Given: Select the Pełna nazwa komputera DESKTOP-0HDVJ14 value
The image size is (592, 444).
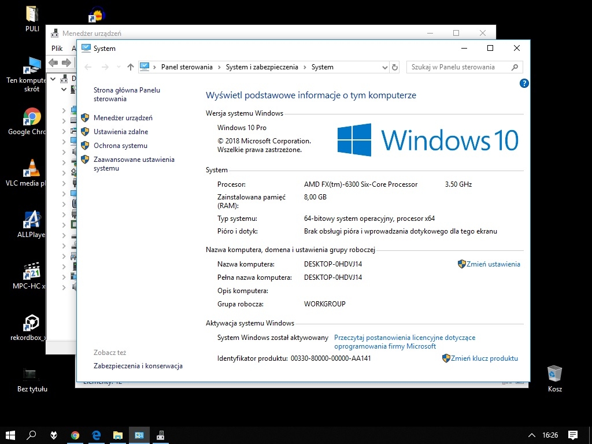Looking at the screenshot, I should coord(333,277).
